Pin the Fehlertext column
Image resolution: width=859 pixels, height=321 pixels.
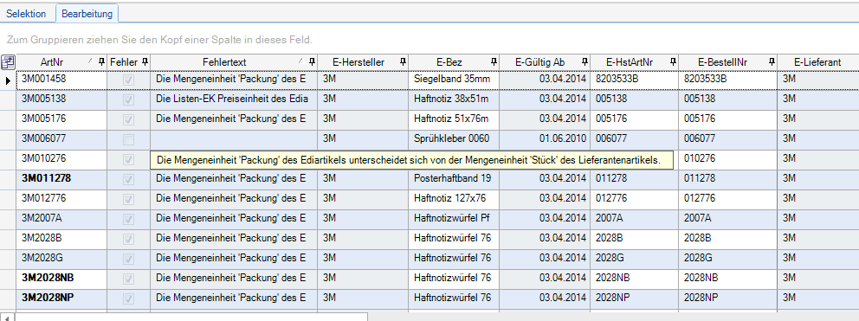[313, 62]
